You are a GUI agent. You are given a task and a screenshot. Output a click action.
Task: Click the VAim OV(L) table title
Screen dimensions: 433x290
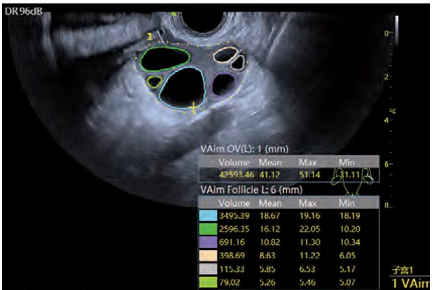click(243, 148)
